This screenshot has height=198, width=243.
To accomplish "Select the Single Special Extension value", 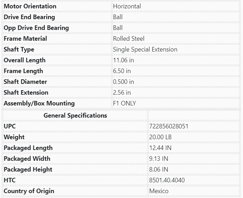I will [x=145, y=49].
